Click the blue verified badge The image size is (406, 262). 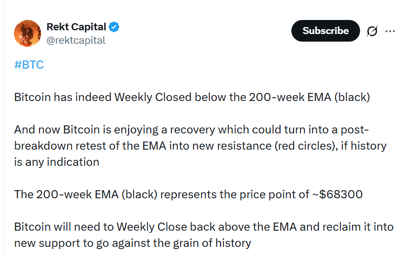[115, 27]
